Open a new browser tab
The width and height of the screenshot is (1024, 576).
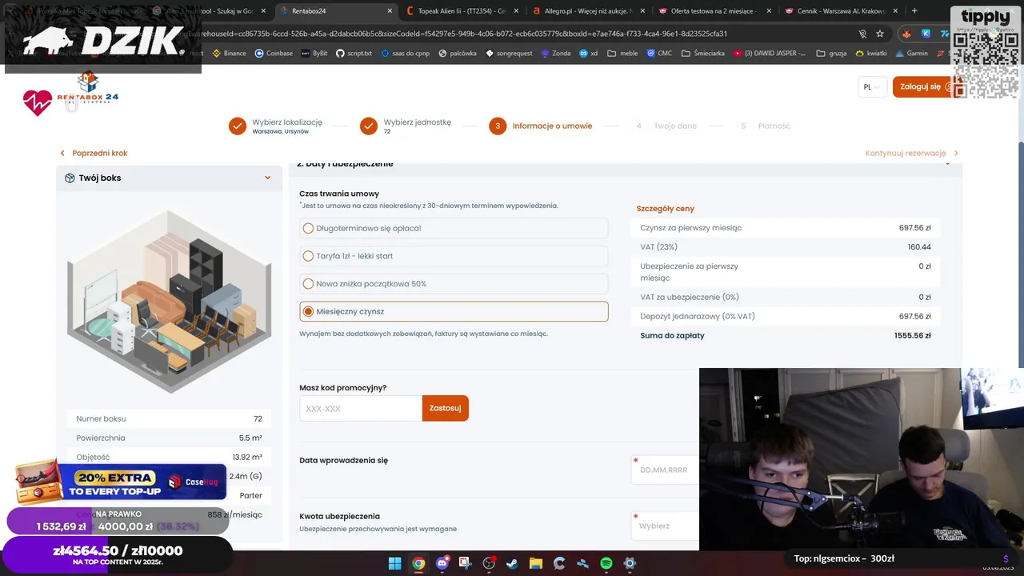tap(914, 11)
